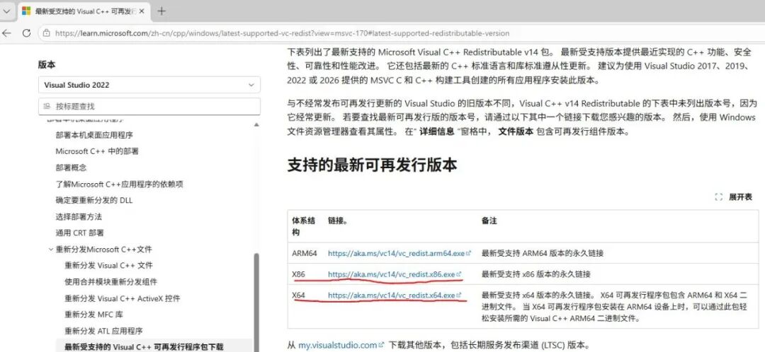Close the current browser tab

click(x=142, y=11)
